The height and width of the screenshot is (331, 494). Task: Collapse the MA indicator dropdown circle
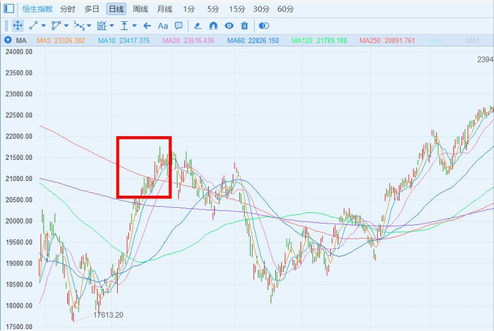click(8, 40)
